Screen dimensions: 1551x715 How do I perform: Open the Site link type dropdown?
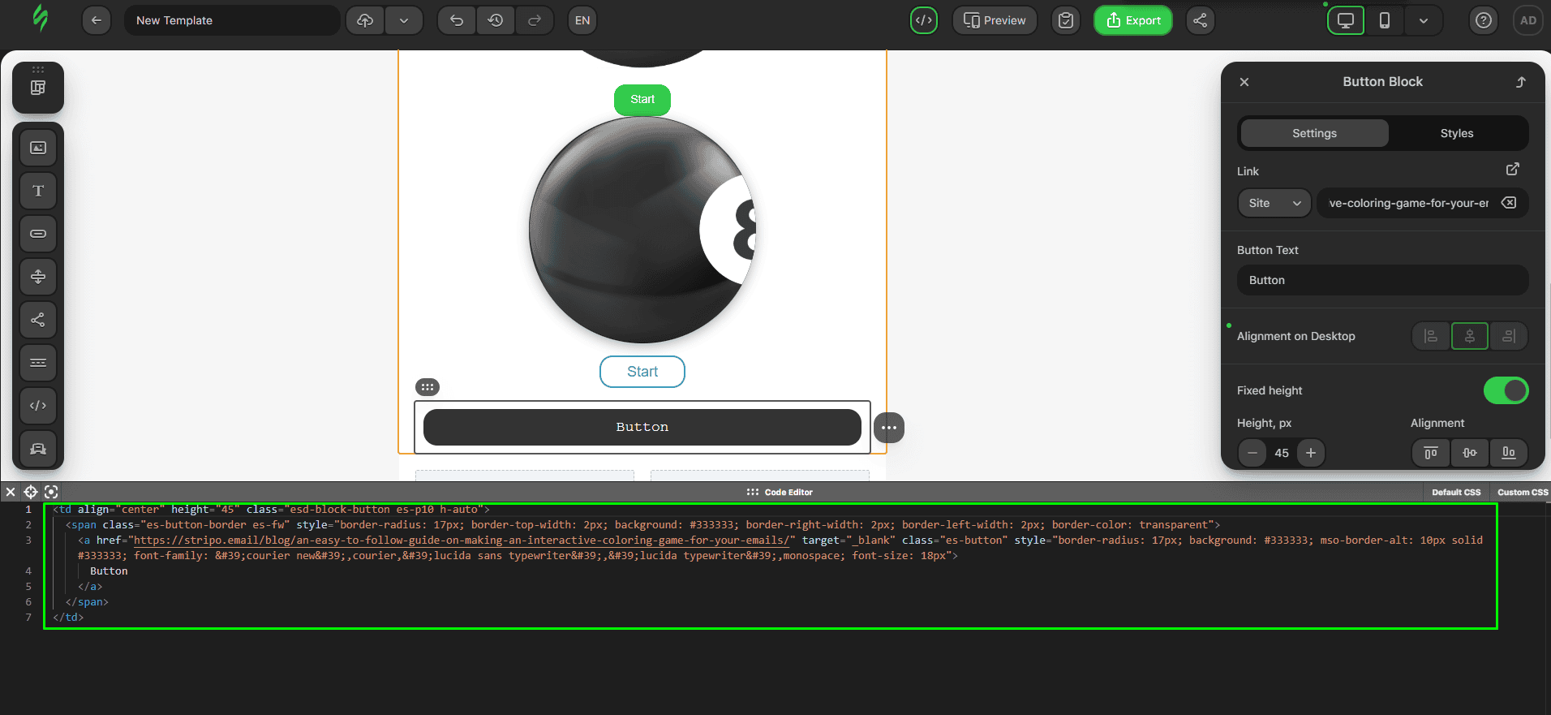click(1274, 203)
